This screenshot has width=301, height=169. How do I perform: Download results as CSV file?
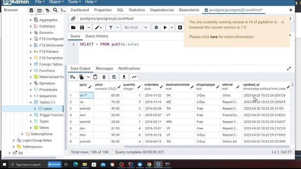(124, 77)
